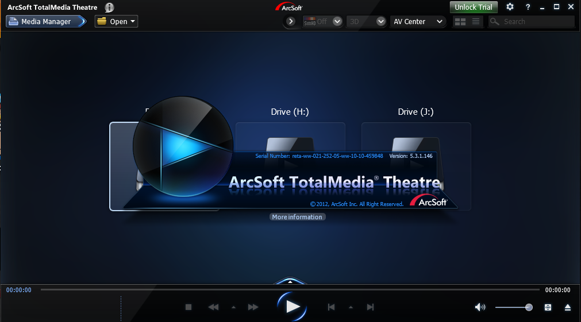Open the AV Center dropdown
This screenshot has width=581, height=322.
(x=418, y=21)
